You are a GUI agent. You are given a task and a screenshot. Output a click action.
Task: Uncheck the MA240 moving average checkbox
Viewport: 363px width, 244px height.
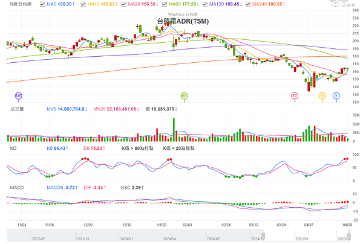[x=248, y=4]
